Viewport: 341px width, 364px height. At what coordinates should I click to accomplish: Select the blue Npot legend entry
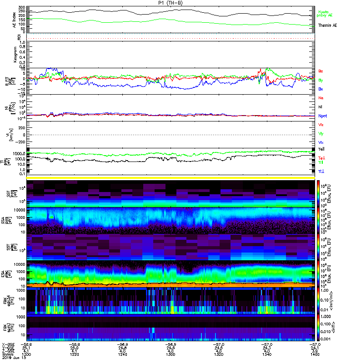point(322,116)
